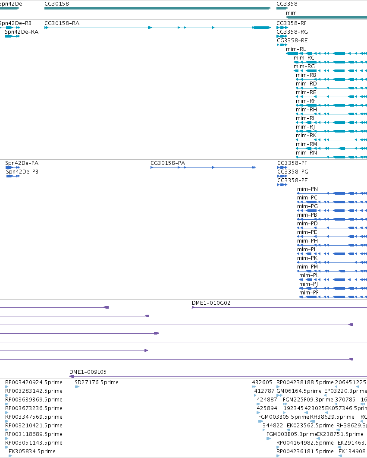This screenshot has width=367, height=458.
Task: Select the RP003639369.5prime EST label
Action: pos(34,400)
